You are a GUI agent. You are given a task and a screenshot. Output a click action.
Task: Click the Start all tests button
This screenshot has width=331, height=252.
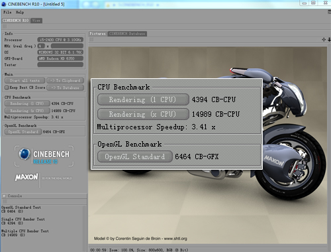click(x=24, y=80)
